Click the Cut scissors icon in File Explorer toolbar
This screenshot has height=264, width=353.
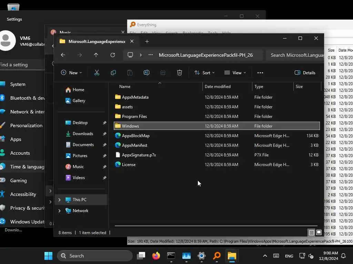tap(97, 73)
